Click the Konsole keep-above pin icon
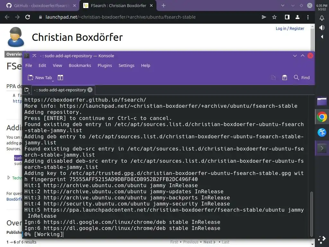Screen dimensions: 329x247 tap(34, 56)
